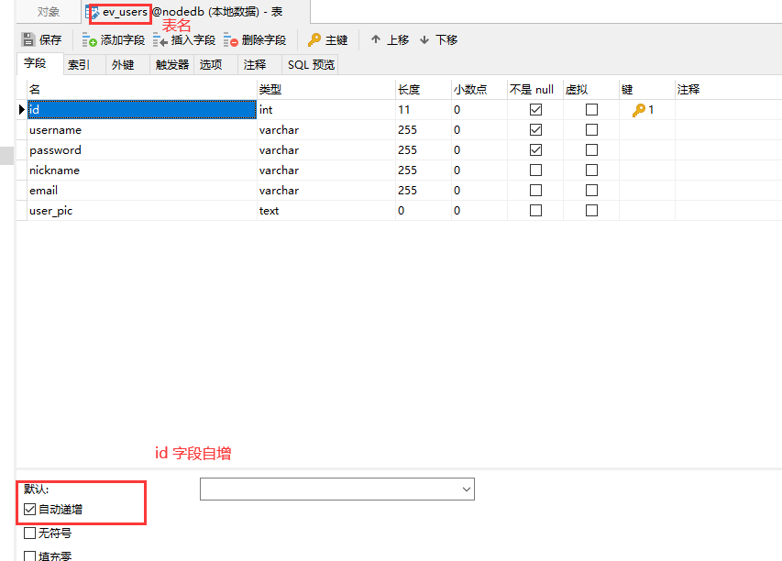Toggle the Auto Increment (自动递增) checkbox
Image resolution: width=782 pixels, height=561 pixels.
coord(30,509)
